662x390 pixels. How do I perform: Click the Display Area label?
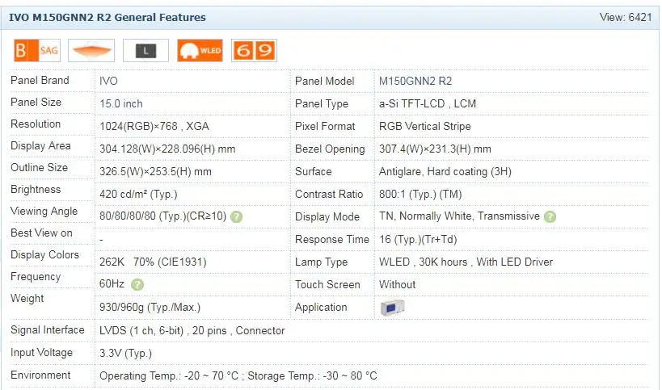point(40,146)
